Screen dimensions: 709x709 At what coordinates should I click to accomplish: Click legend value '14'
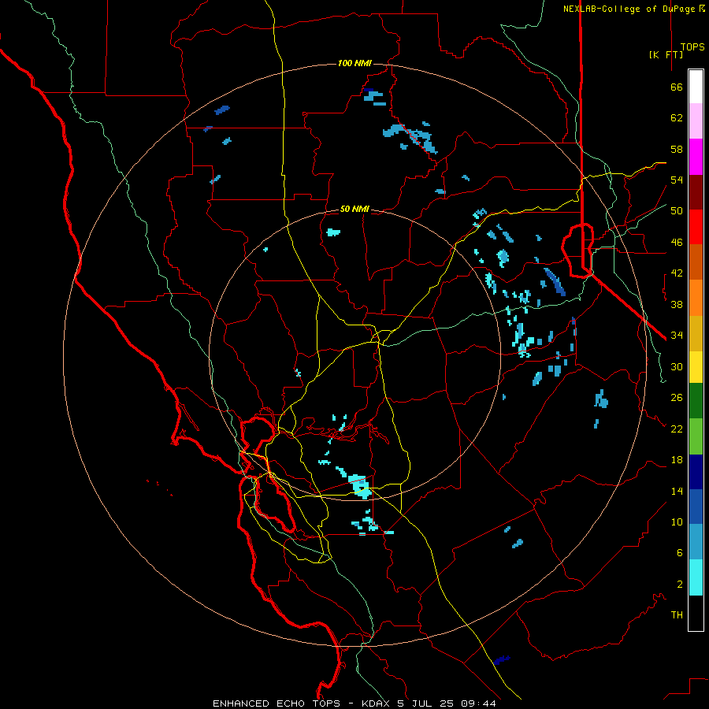(x=677, y=492)
